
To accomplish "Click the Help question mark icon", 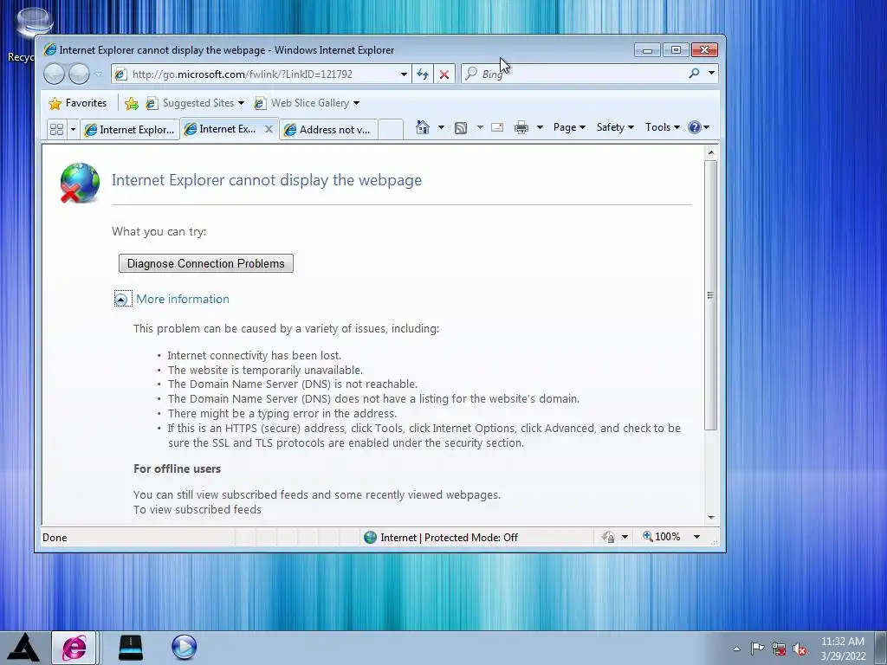I will [695, 127].
